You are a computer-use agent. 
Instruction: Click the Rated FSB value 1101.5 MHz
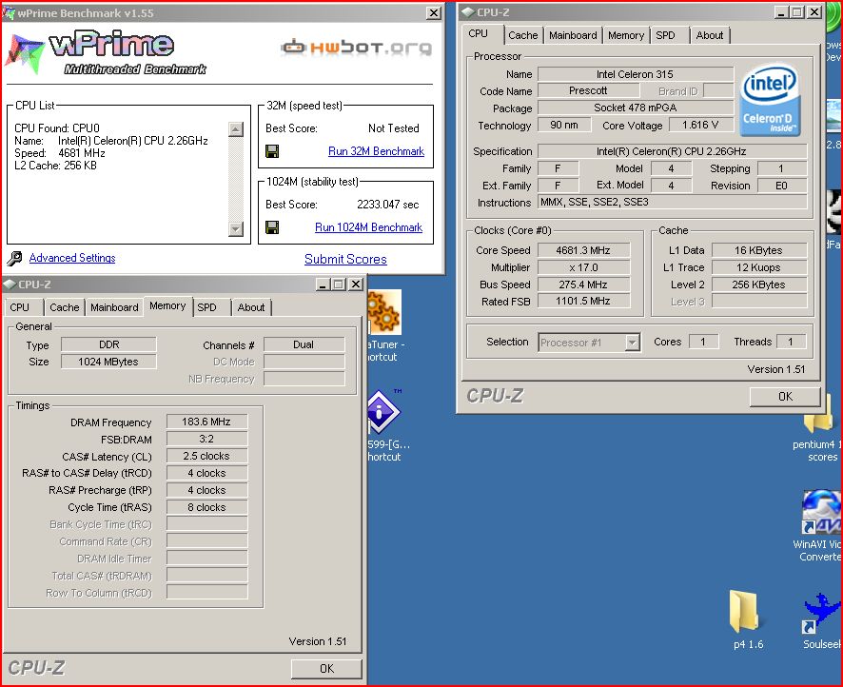pos(584,301)
